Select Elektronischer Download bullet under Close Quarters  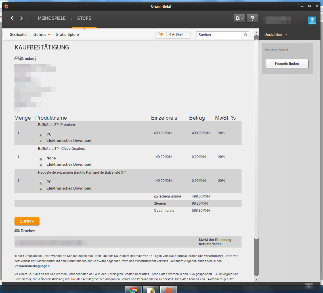coord(41,165)
